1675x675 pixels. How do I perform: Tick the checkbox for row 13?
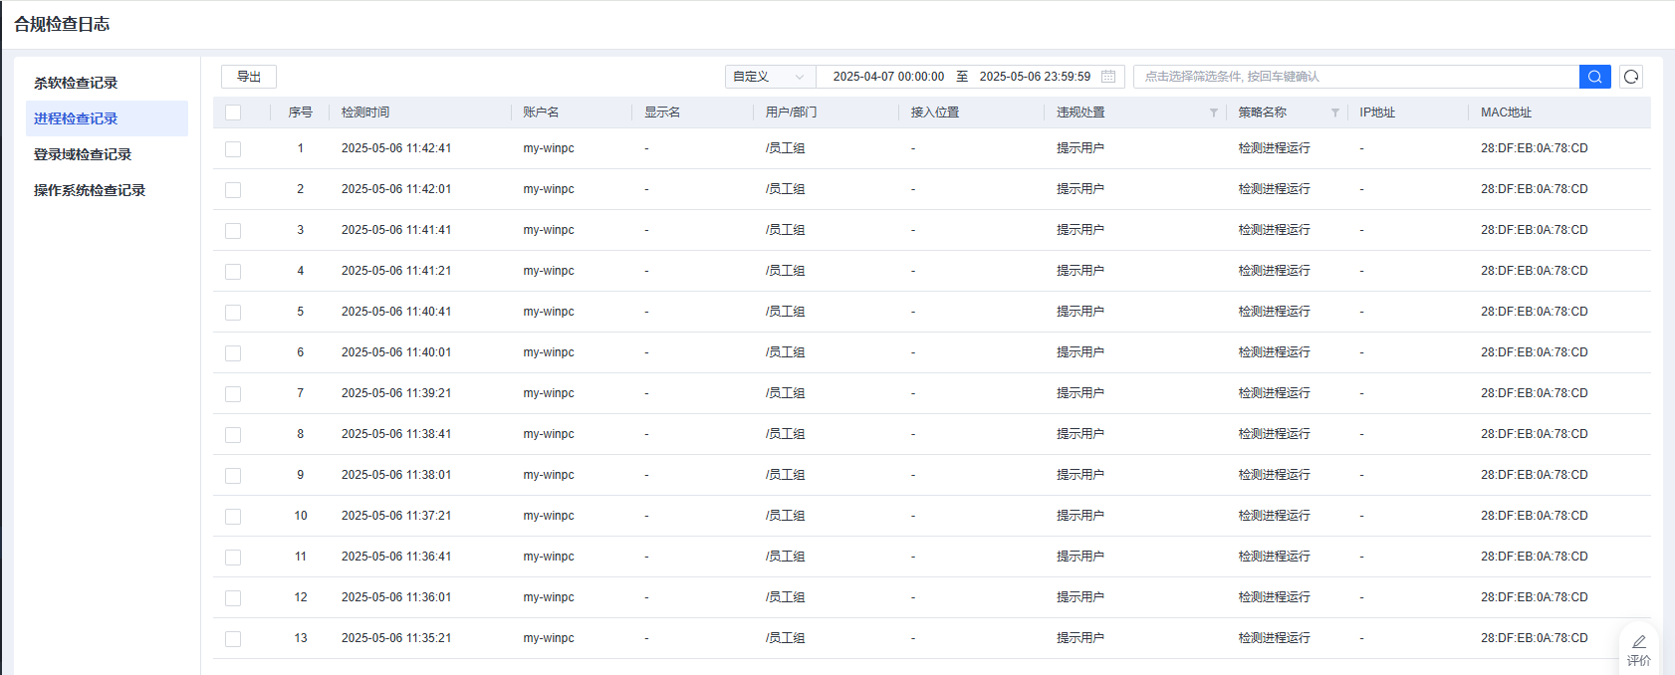(233, 639)
